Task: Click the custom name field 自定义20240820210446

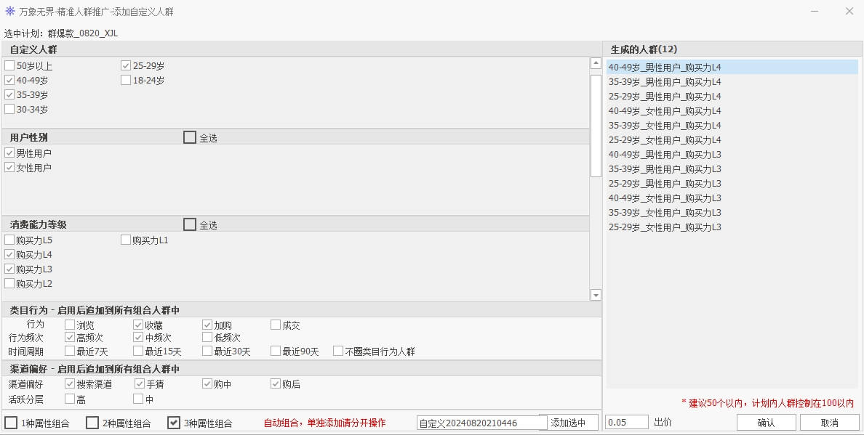Action: pyautogui.click(x=482, y=423)
